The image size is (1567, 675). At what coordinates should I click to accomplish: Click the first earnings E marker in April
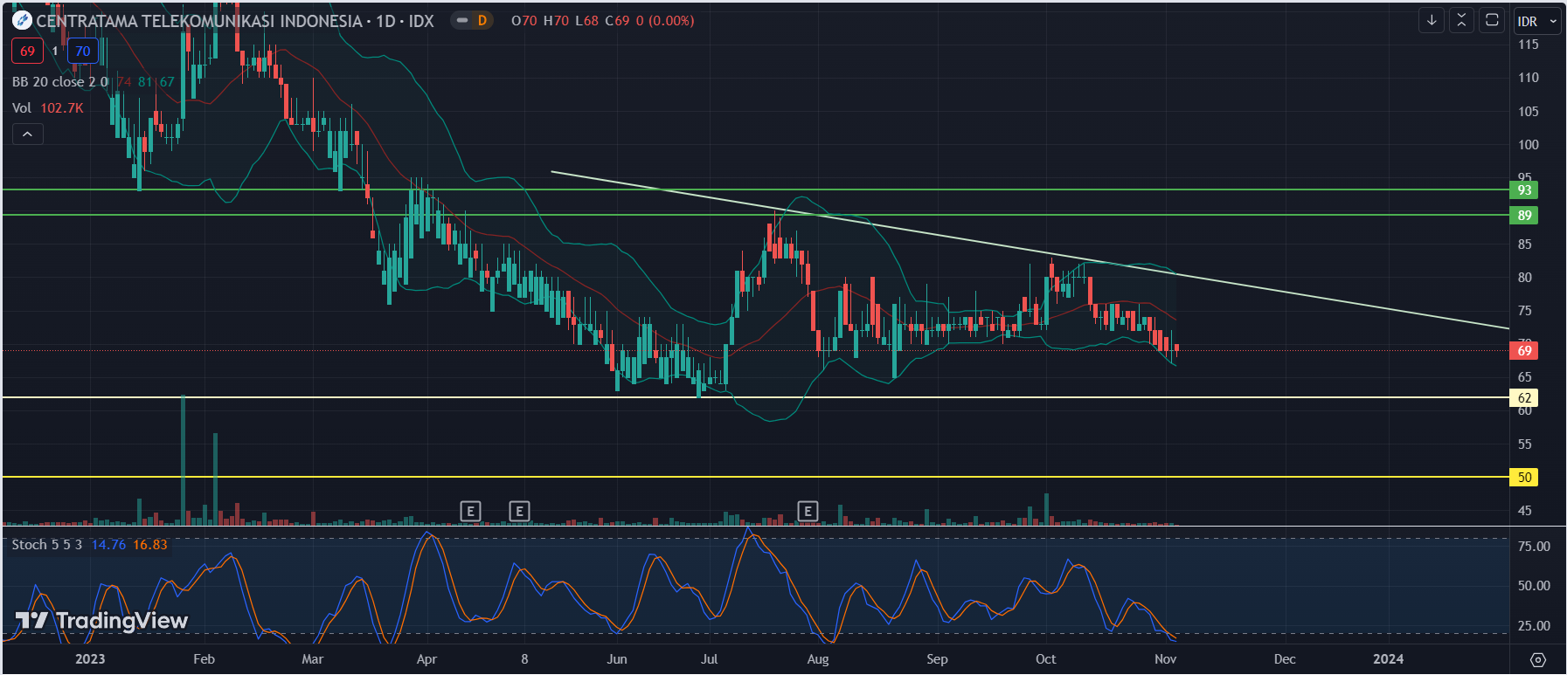tap(470, 511)
